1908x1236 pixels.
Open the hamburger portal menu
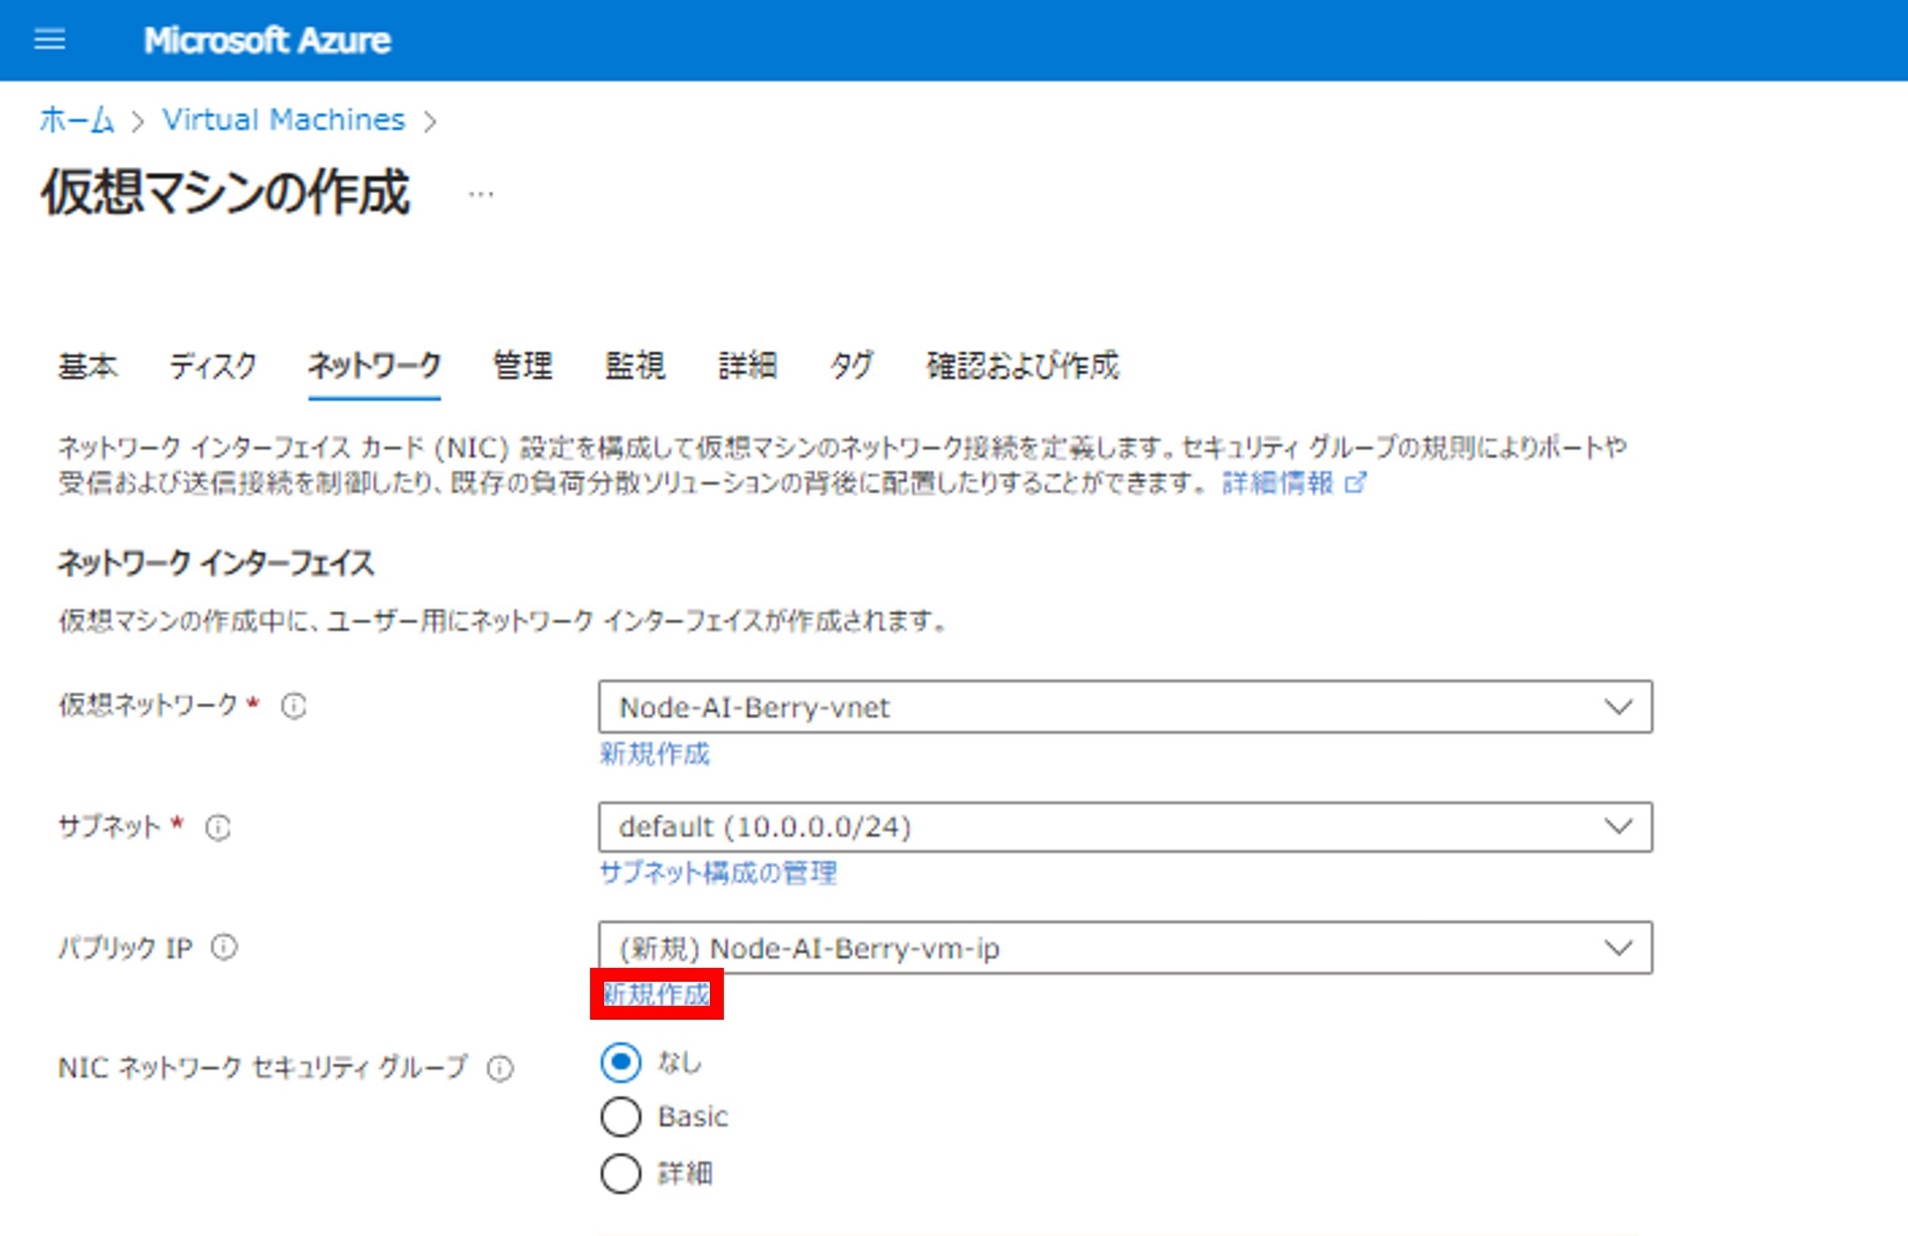pyautogui.click(x=50, y=39)
